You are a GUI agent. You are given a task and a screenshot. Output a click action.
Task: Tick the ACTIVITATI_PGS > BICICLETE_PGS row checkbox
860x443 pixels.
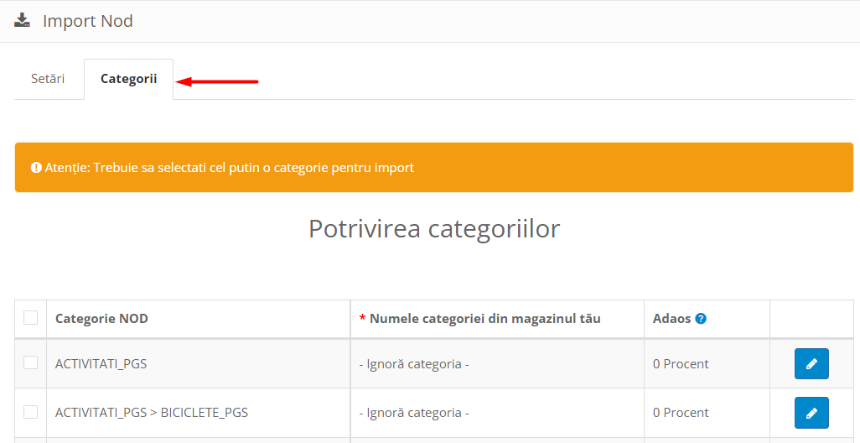point(31,412)
